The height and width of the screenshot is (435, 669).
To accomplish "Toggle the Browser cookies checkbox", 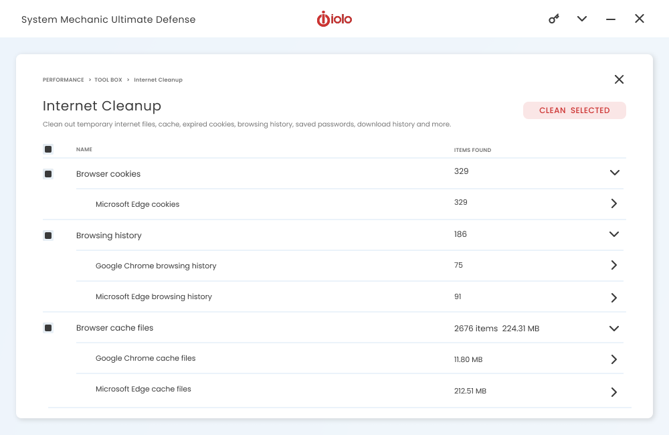I will click(48, 174).
